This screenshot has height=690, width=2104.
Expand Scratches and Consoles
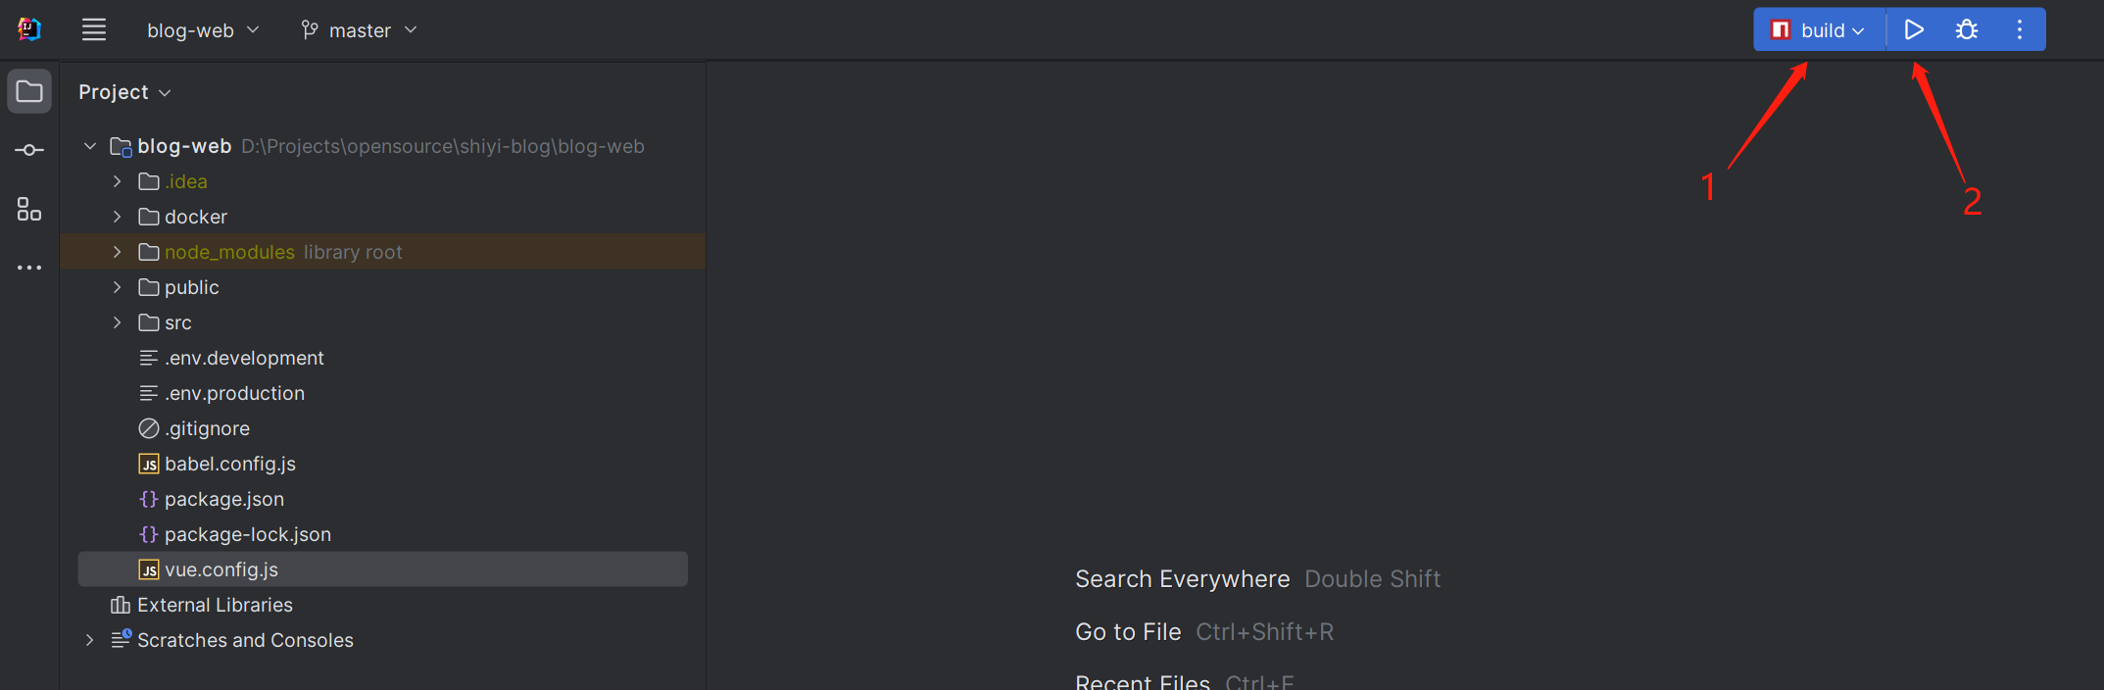[x=90, y=640]
